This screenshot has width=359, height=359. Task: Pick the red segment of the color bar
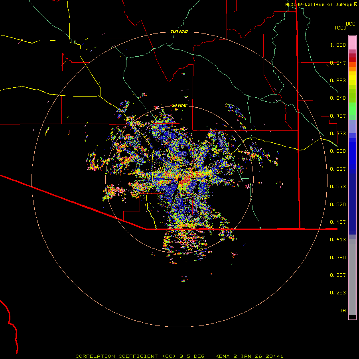pos(352,60)
